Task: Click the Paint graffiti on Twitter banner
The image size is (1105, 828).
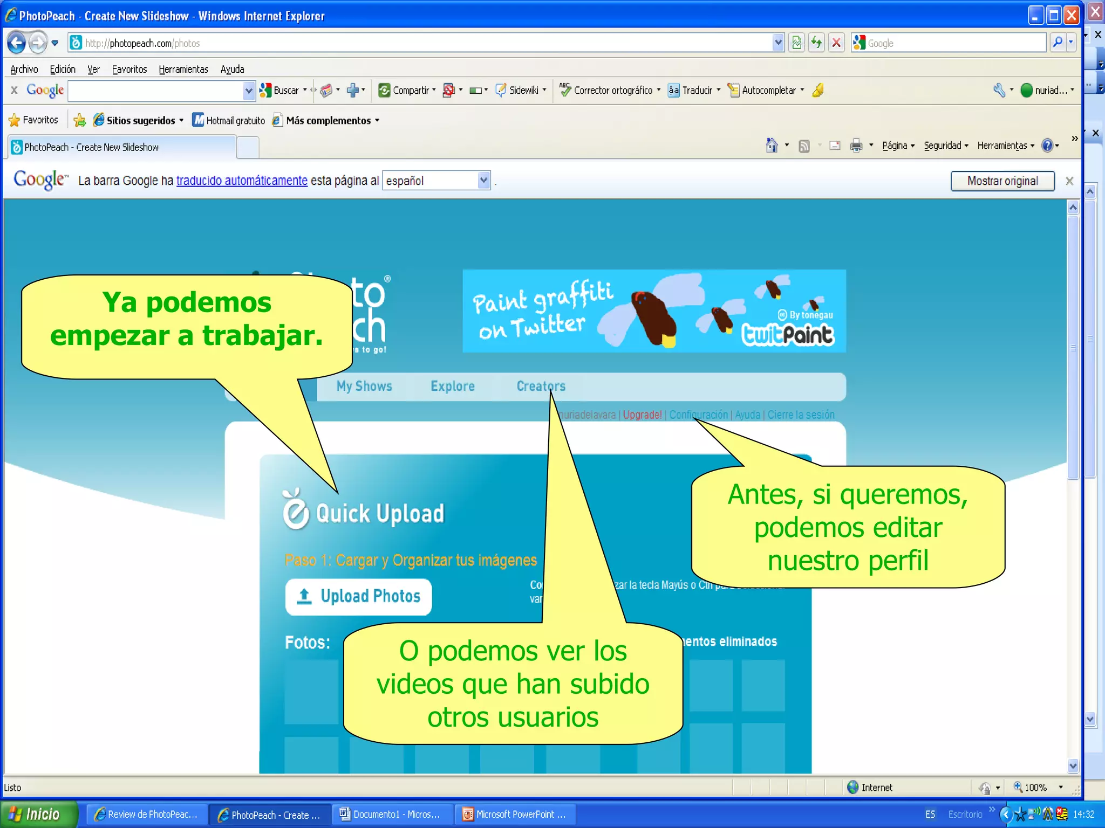Action: [x=654, y=311]
